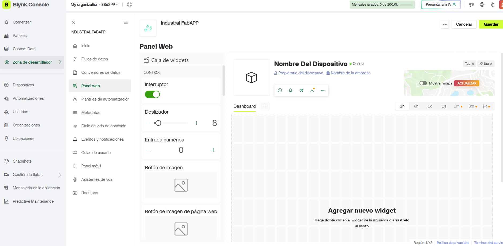Select the 1s time range
The width and height of the screenshot is (503, 246).
[x=444, y=106]
